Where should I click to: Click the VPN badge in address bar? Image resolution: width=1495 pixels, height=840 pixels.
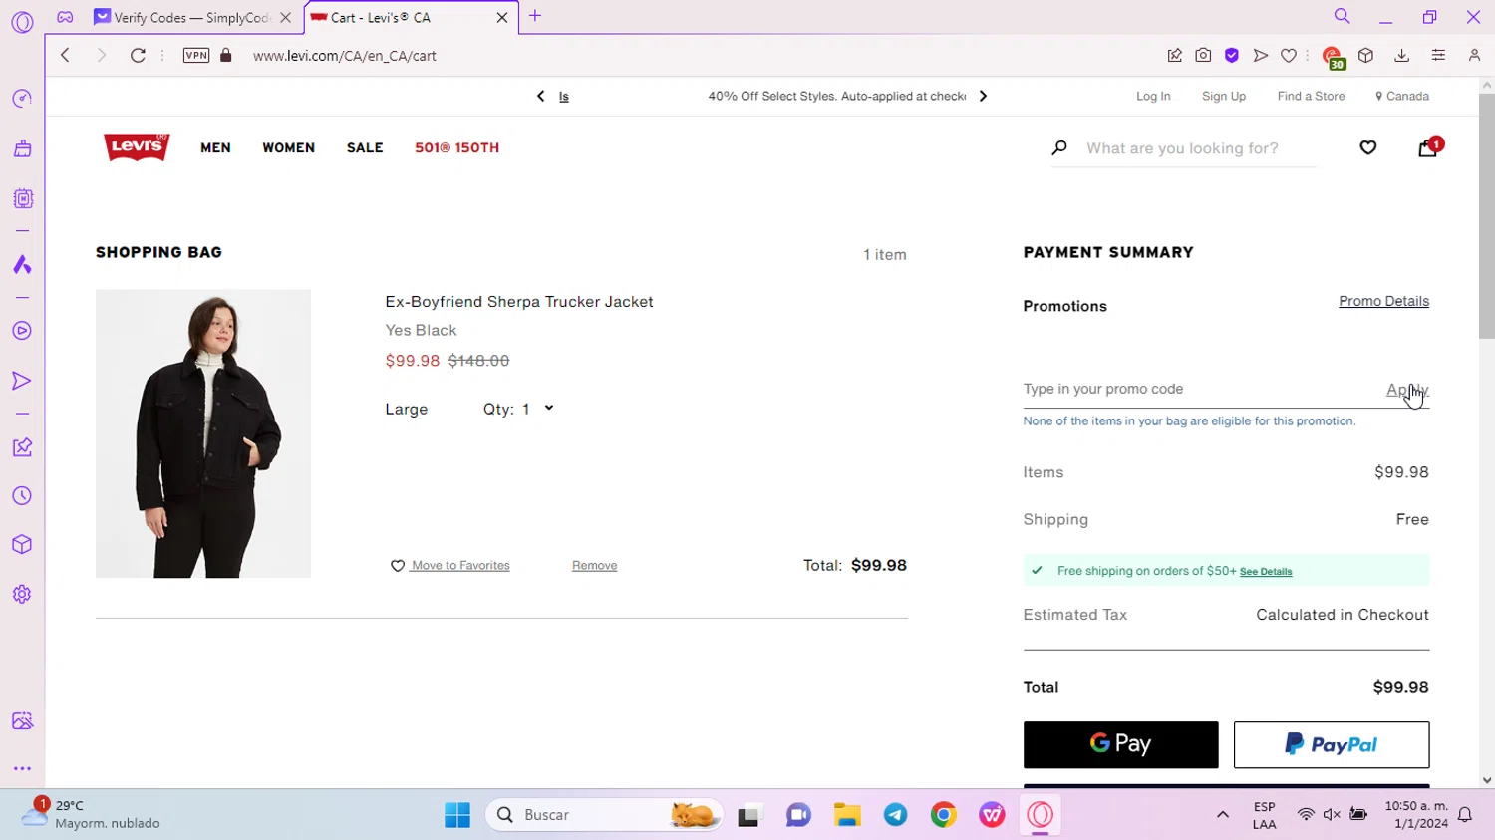(x=196, y=56)
